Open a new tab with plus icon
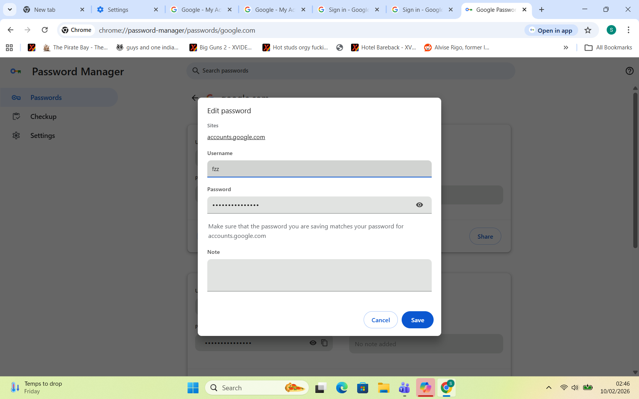This screenshot has width=639, height=399. click(x=542, y=10)
